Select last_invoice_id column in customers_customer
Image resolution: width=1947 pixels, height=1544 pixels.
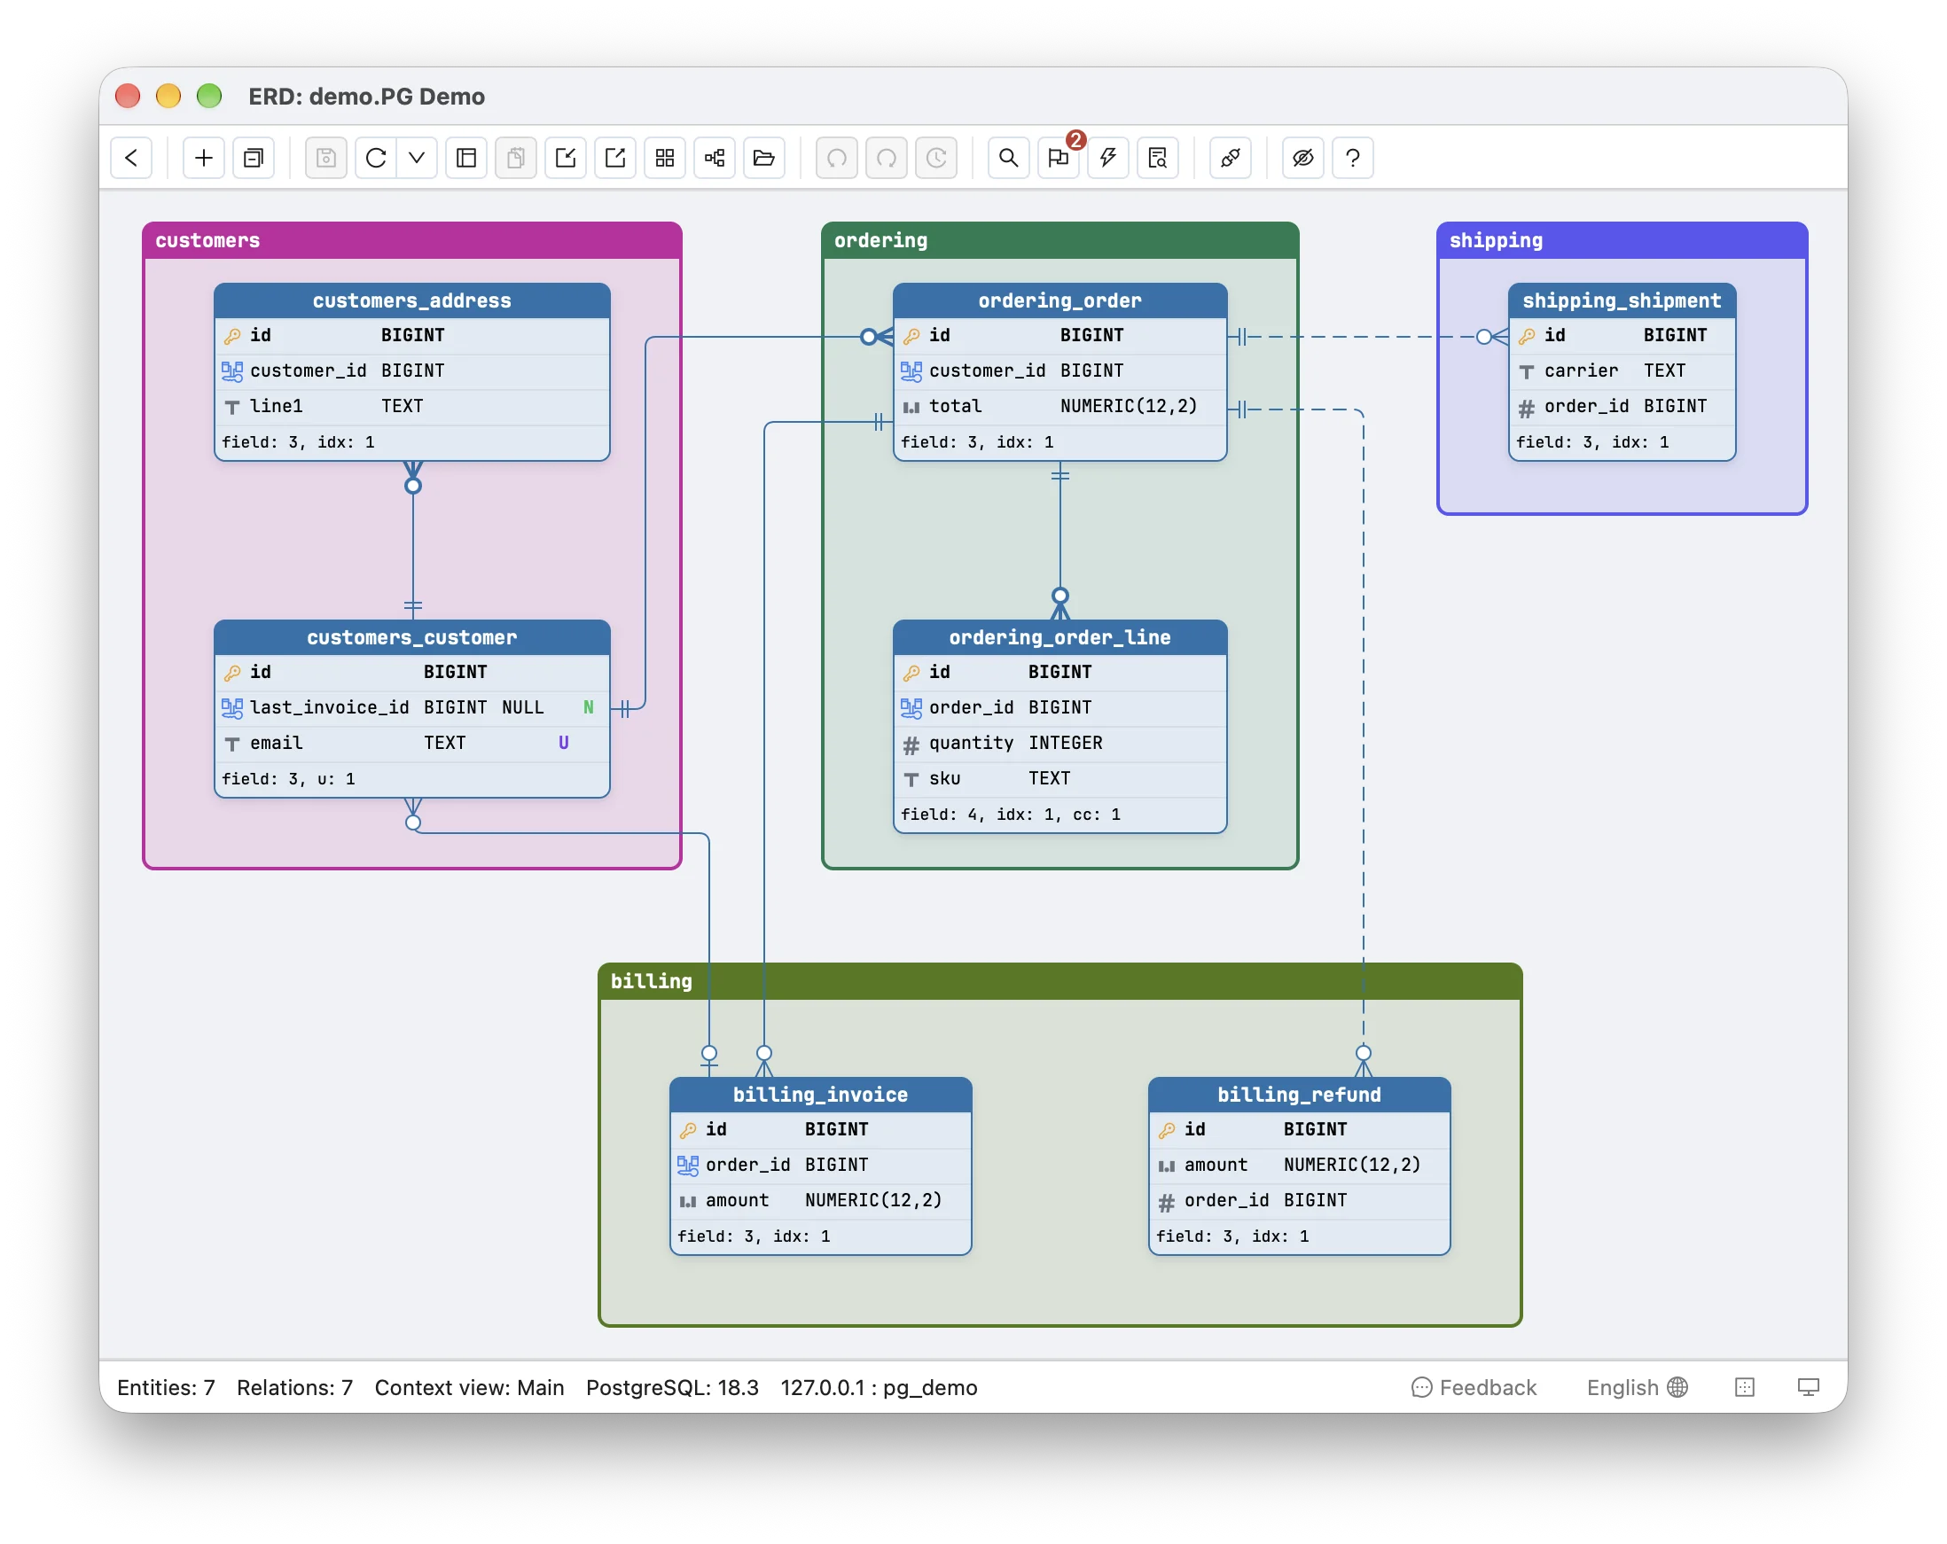(x=411, y=708)
